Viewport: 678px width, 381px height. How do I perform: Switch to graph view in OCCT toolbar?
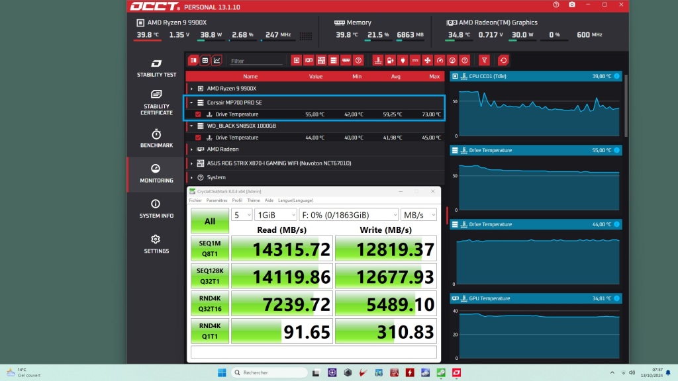coord(216,60)
